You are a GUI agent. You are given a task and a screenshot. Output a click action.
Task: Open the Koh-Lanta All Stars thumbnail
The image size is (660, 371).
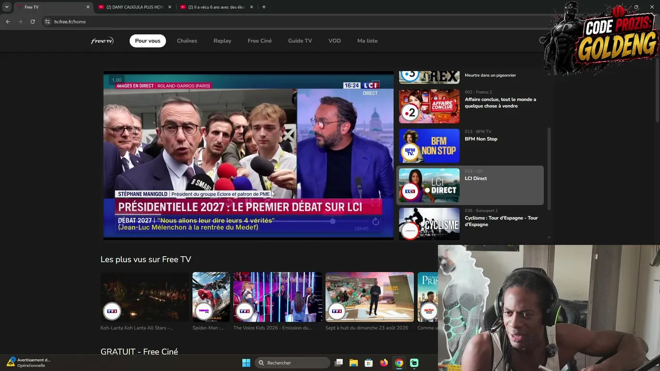[x=145, y=297]
